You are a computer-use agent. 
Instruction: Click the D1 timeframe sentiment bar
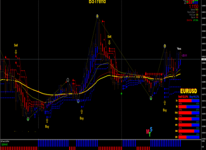point(189,137)
